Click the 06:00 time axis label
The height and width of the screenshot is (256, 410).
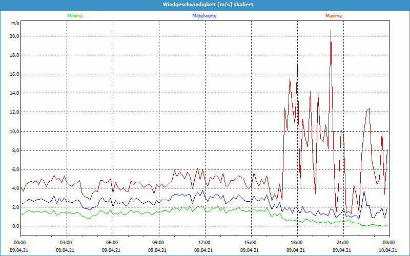pyautogui.click(x=112, y=242)
